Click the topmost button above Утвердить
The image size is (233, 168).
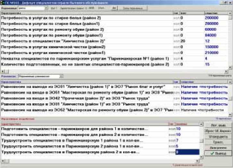point(218,125)
